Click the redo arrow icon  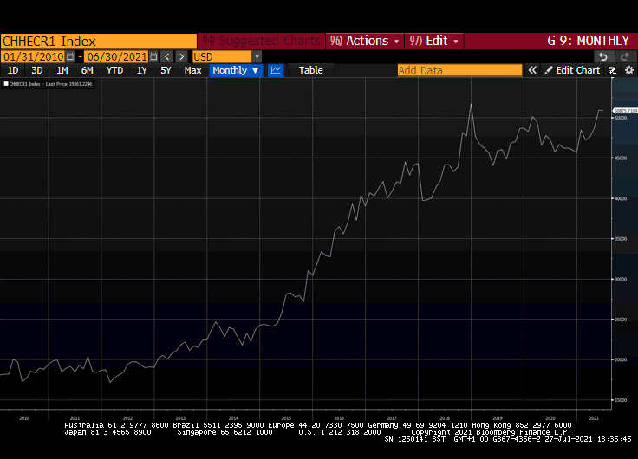click(622, 56)
